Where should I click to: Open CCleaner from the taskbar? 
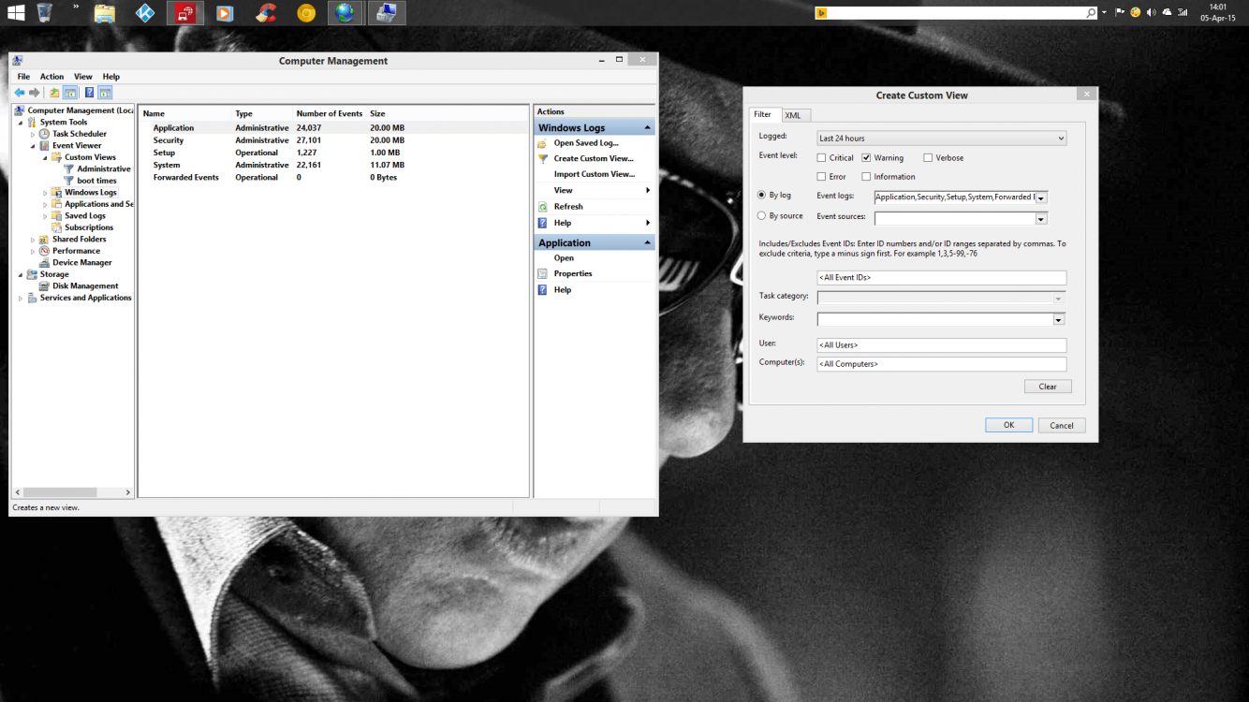(266, 13)
